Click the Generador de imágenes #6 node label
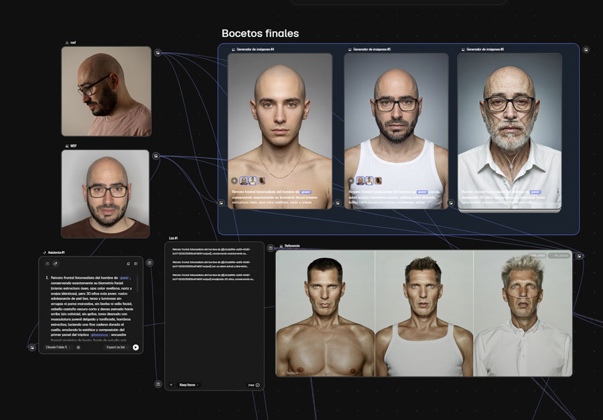Image resolution: width=603 pixels, height=420 pixels. pyautogui.click(x=485, y=49)
